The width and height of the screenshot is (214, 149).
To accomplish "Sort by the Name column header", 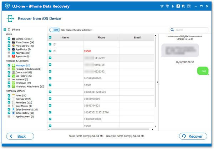I will point(65,37).
